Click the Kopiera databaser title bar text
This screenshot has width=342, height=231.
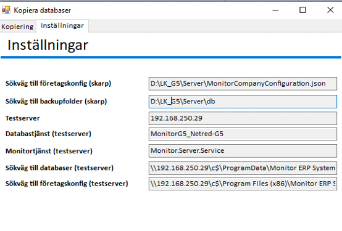pyautogui.click(x=43, y=10)
